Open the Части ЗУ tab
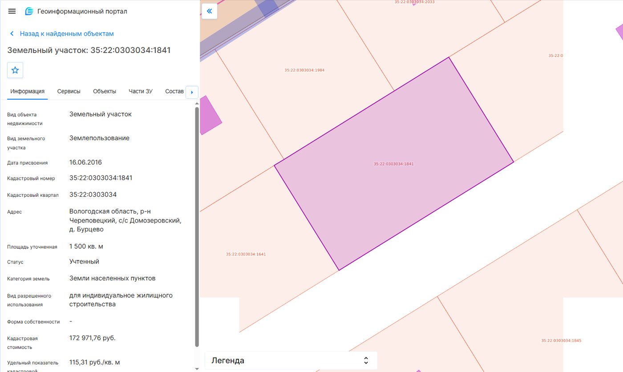Viewport: 623px width, 372px height. pos(141,91)
